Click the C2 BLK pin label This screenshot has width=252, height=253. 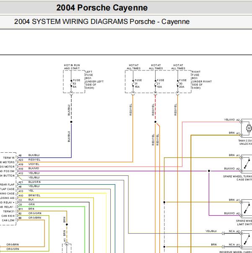[x=26, y=200]
